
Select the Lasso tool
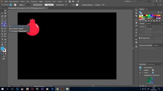point(5,13)
